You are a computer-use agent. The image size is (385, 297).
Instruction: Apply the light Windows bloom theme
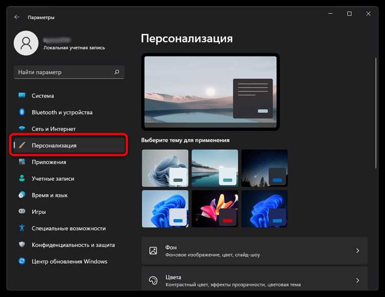click(x=165, y=168)
